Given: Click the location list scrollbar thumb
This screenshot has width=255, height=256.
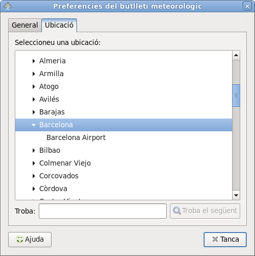Looking at the screenshot, I should pyautogui.click(x=236, y=96).
